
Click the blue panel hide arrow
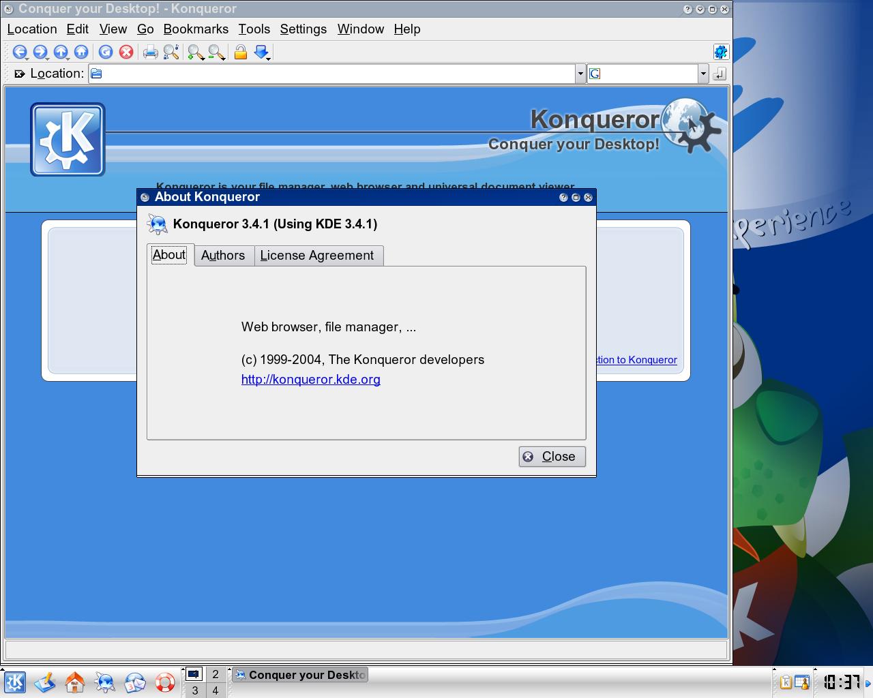tap(868, 682)
